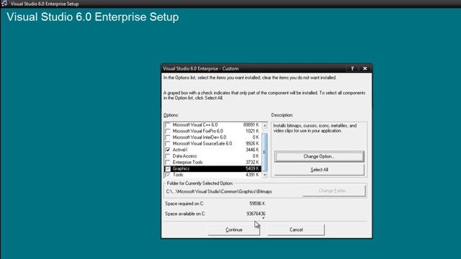Select the Microsoft Visual FoxPro 6.0 row text

click(198, 131)
